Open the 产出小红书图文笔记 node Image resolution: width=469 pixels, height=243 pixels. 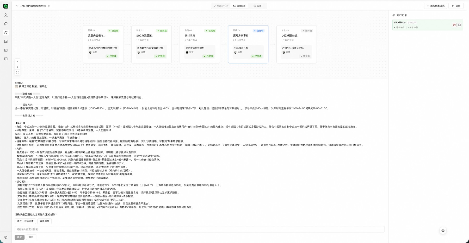297,52
